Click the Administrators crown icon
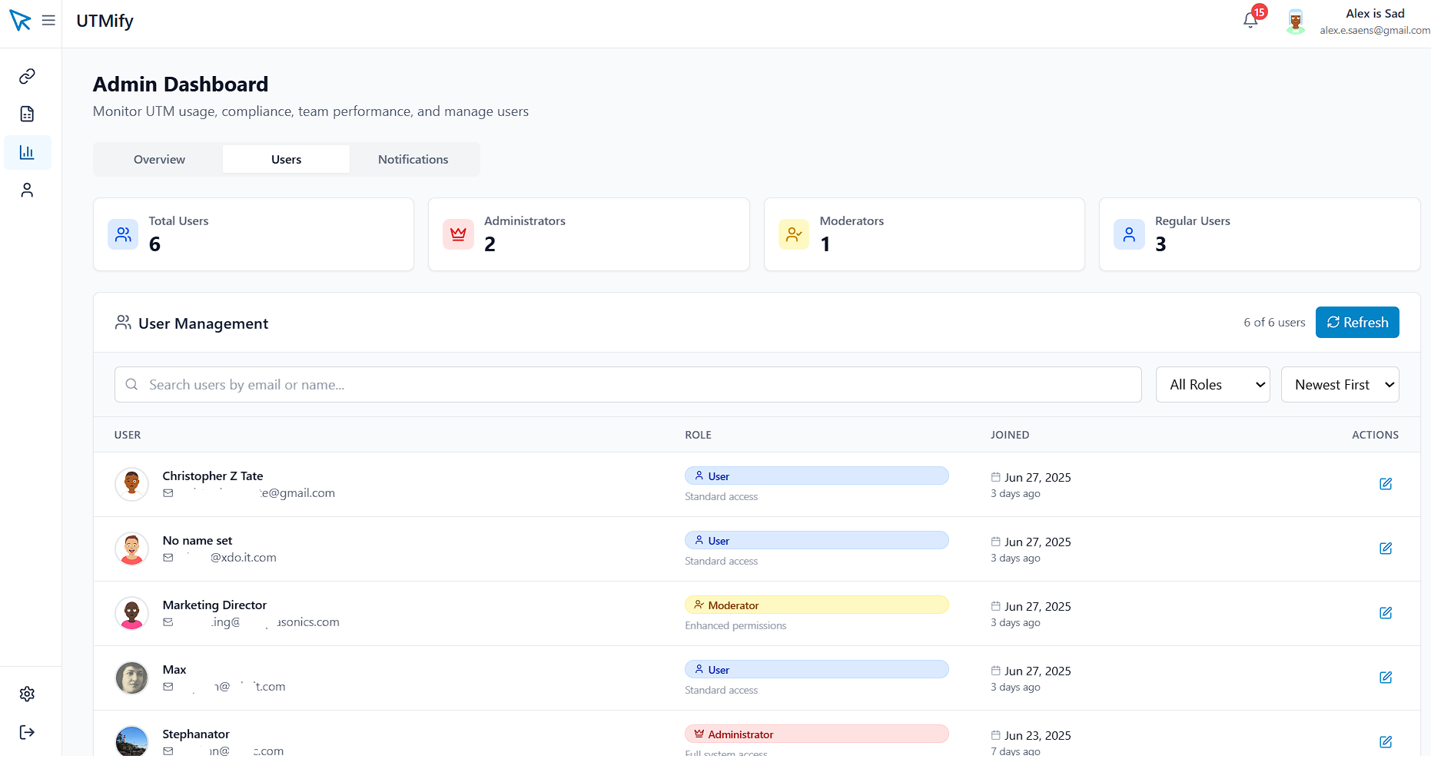 (458, 234)
